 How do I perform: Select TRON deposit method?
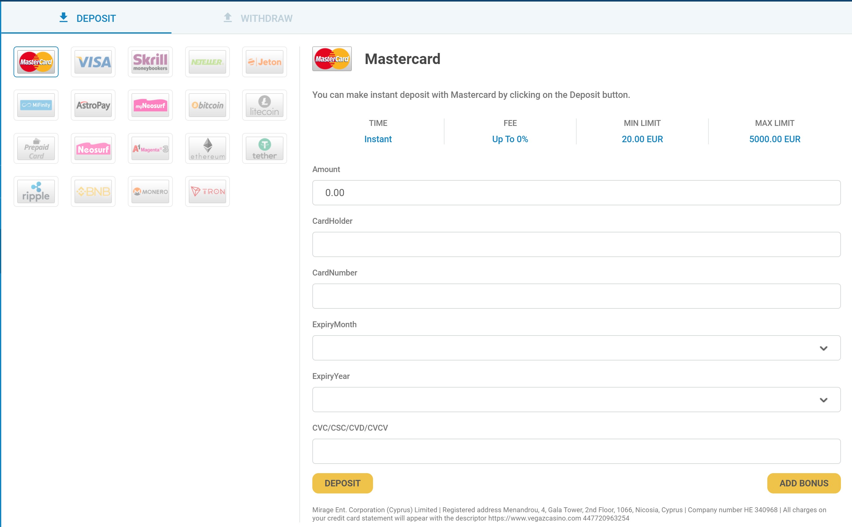(208, 191)
